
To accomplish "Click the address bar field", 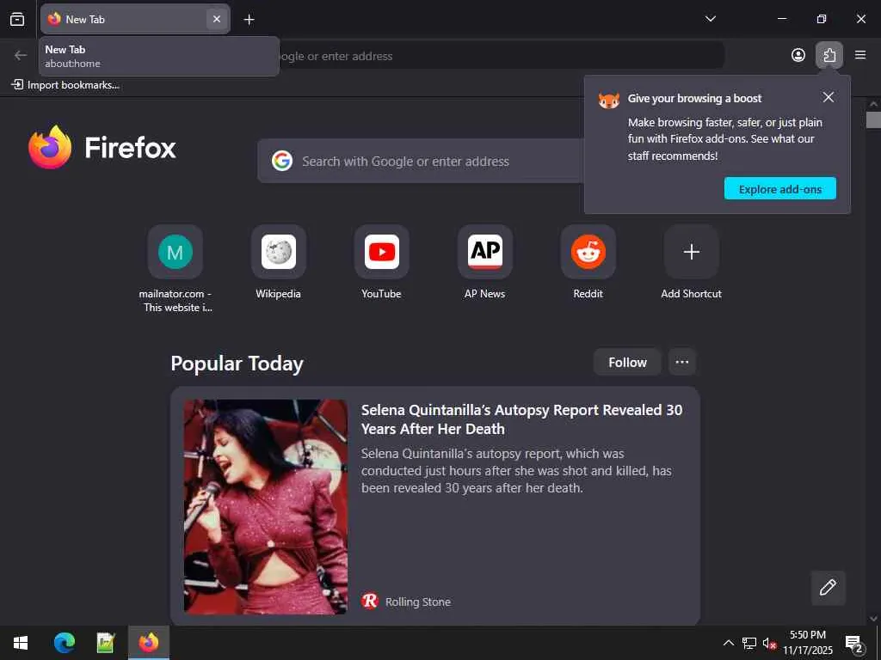I will (x=500, y=56).
